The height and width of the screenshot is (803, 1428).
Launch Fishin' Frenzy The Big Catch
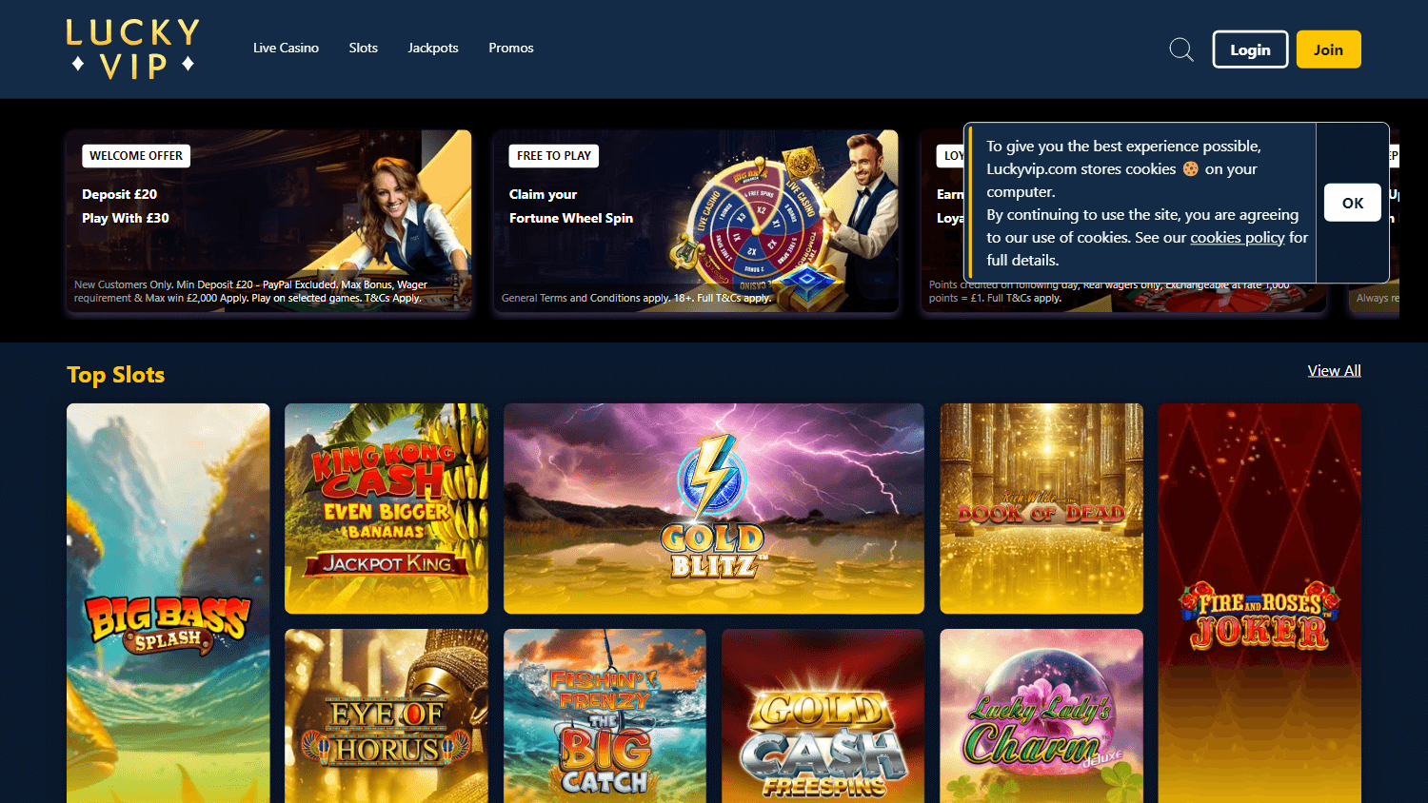tap(605, 715)
